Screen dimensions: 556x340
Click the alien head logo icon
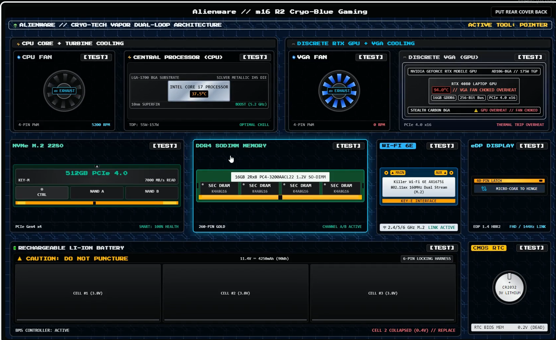pyautogui.click(x=15, y=25)
